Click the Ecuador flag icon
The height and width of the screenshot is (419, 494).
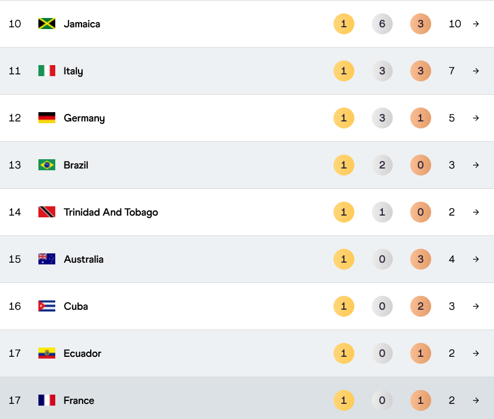[x=47, y=353]
